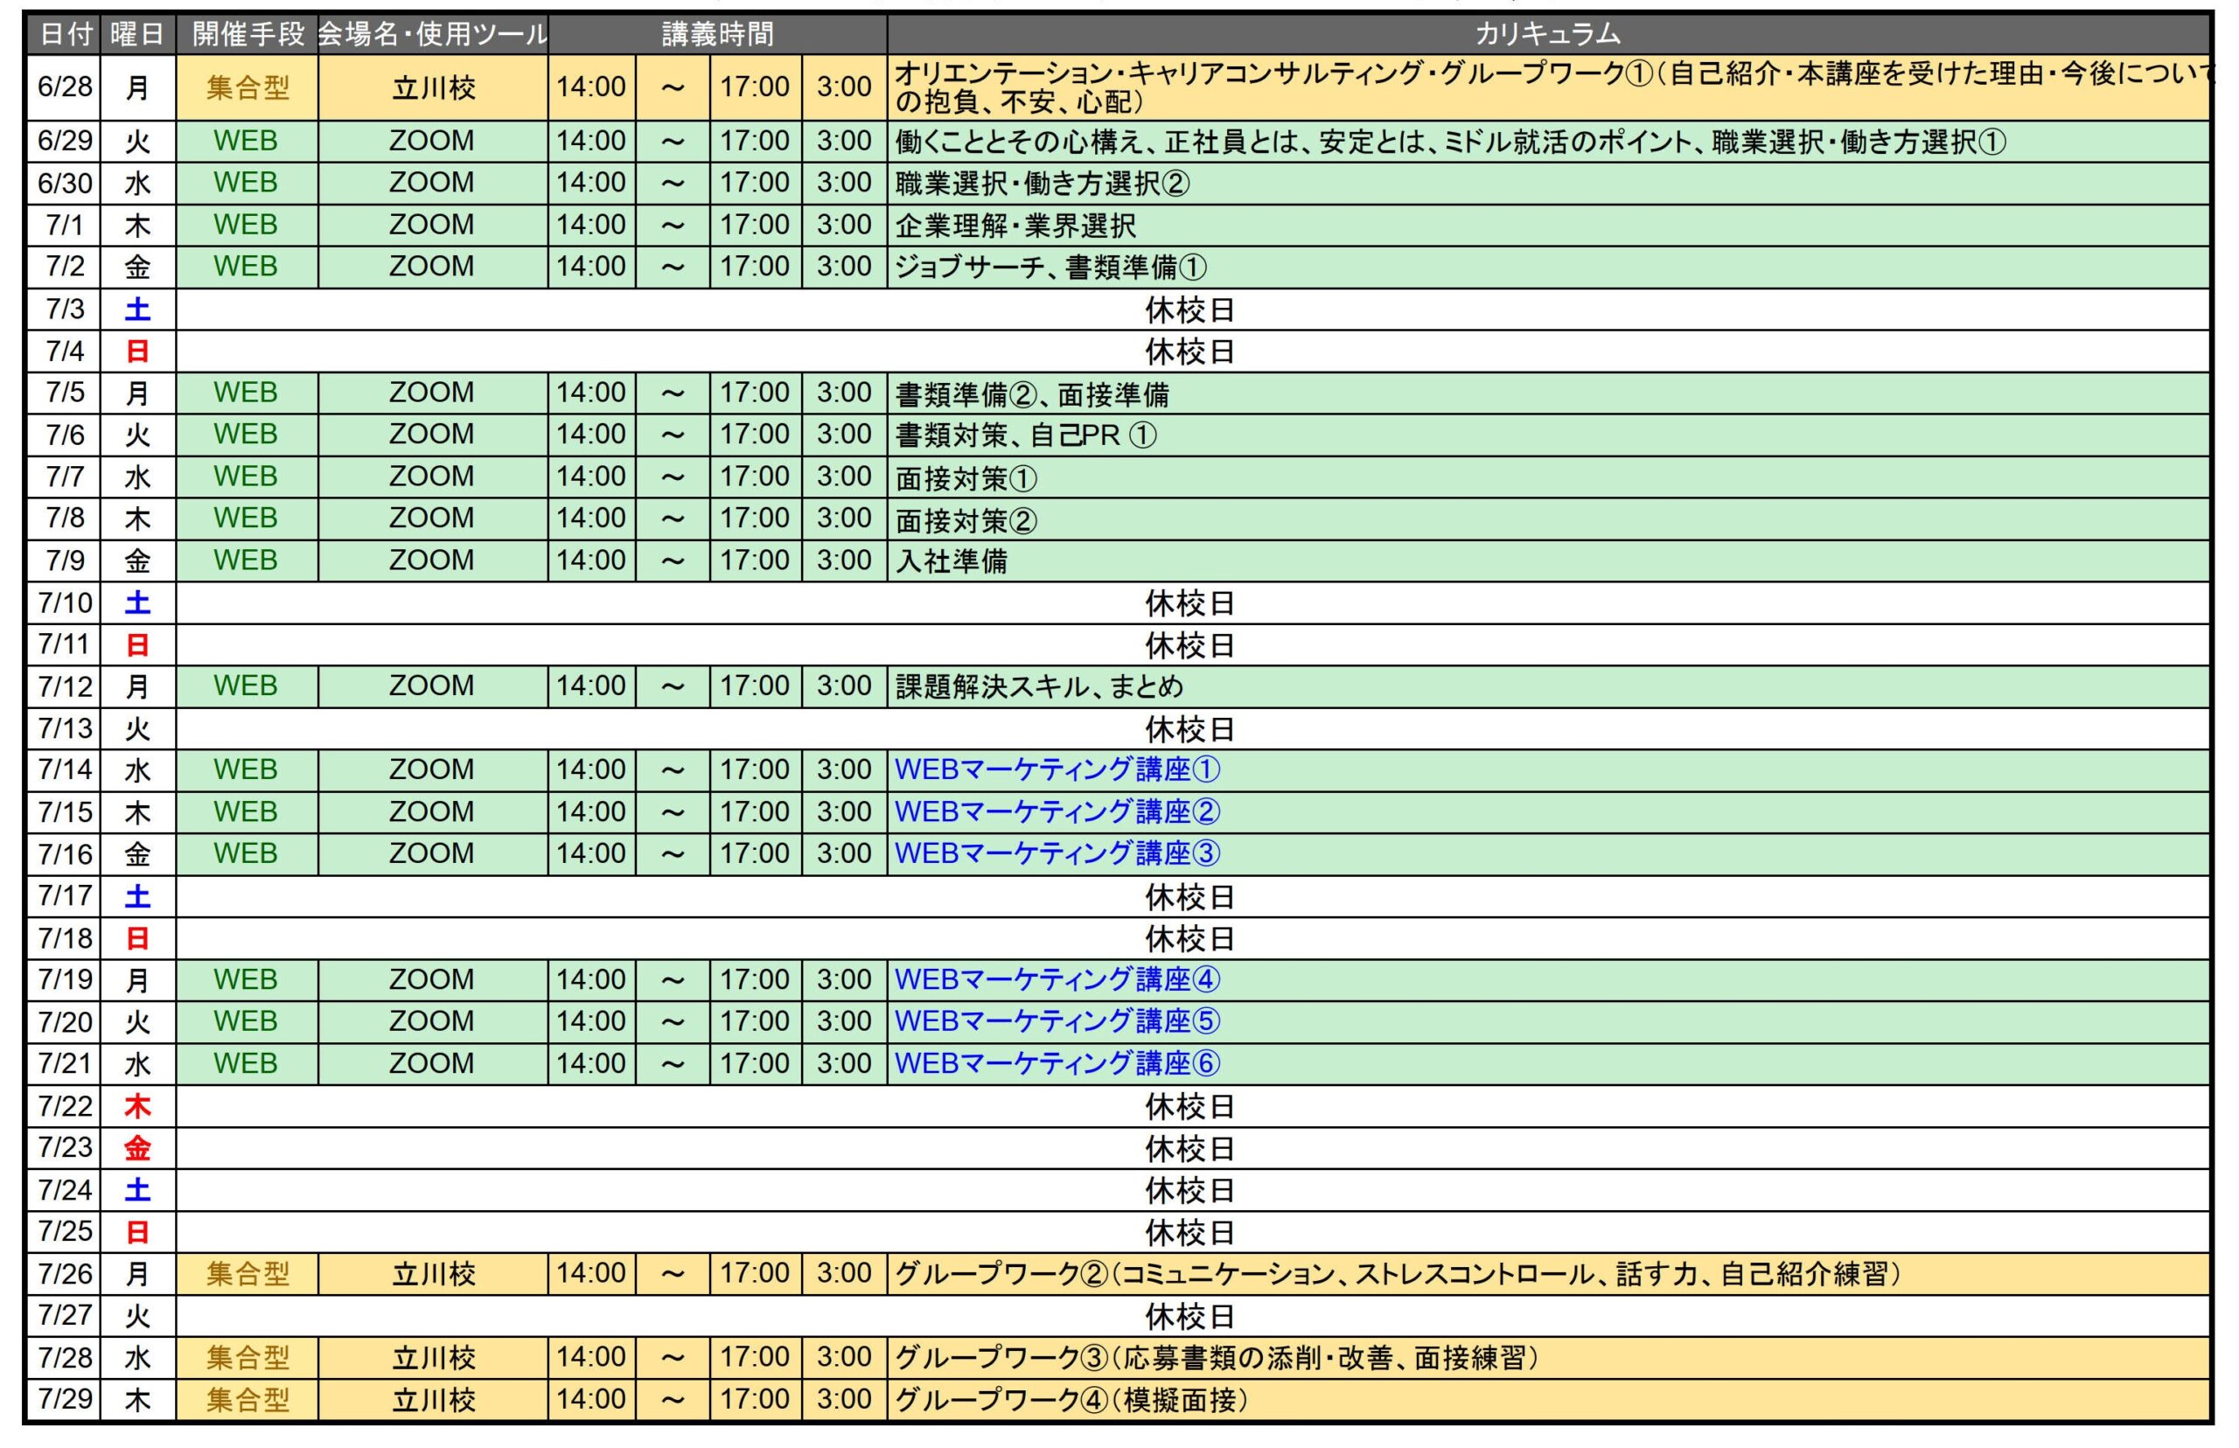Screen dimensions: 2239x1448
Task: Click the カリキュラム header cell
Action: click(1548, 35)
